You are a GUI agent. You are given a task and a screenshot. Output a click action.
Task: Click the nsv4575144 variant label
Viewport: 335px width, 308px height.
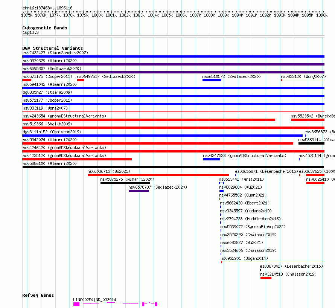[x=317, y=156]
